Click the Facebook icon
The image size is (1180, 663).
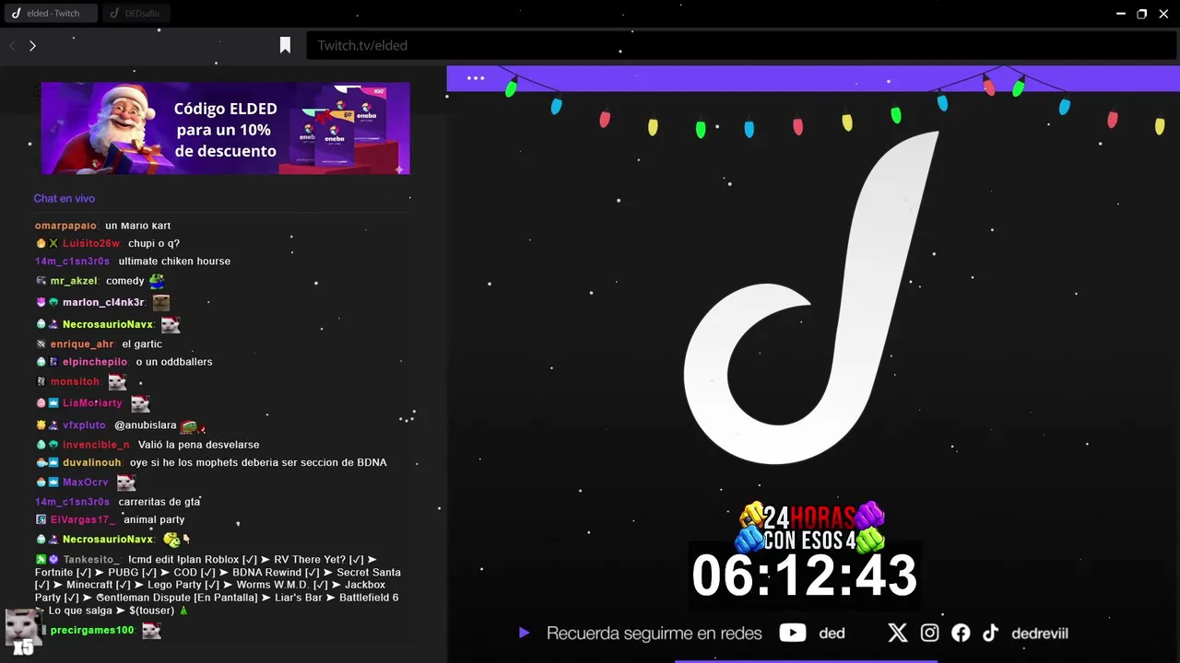click(x=961, y=633)
